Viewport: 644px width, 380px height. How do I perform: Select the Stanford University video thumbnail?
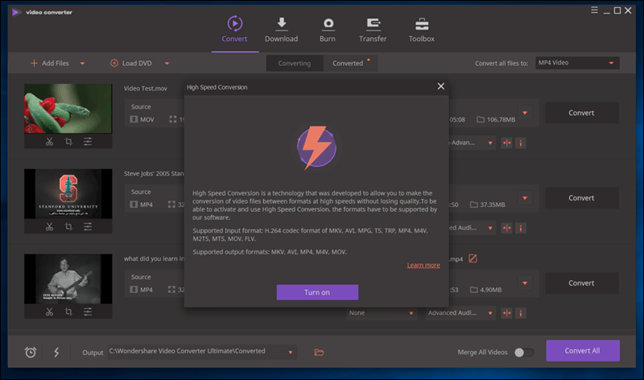click(x=68, y=194)
